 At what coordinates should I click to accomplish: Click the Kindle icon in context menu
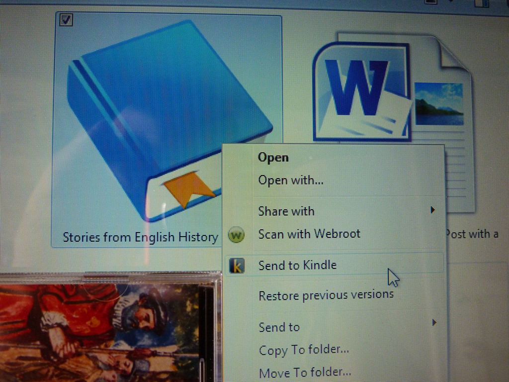pos(237,266)
